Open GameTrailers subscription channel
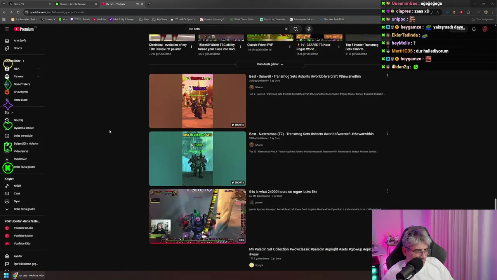497x280 pixels. click(23, 84)
